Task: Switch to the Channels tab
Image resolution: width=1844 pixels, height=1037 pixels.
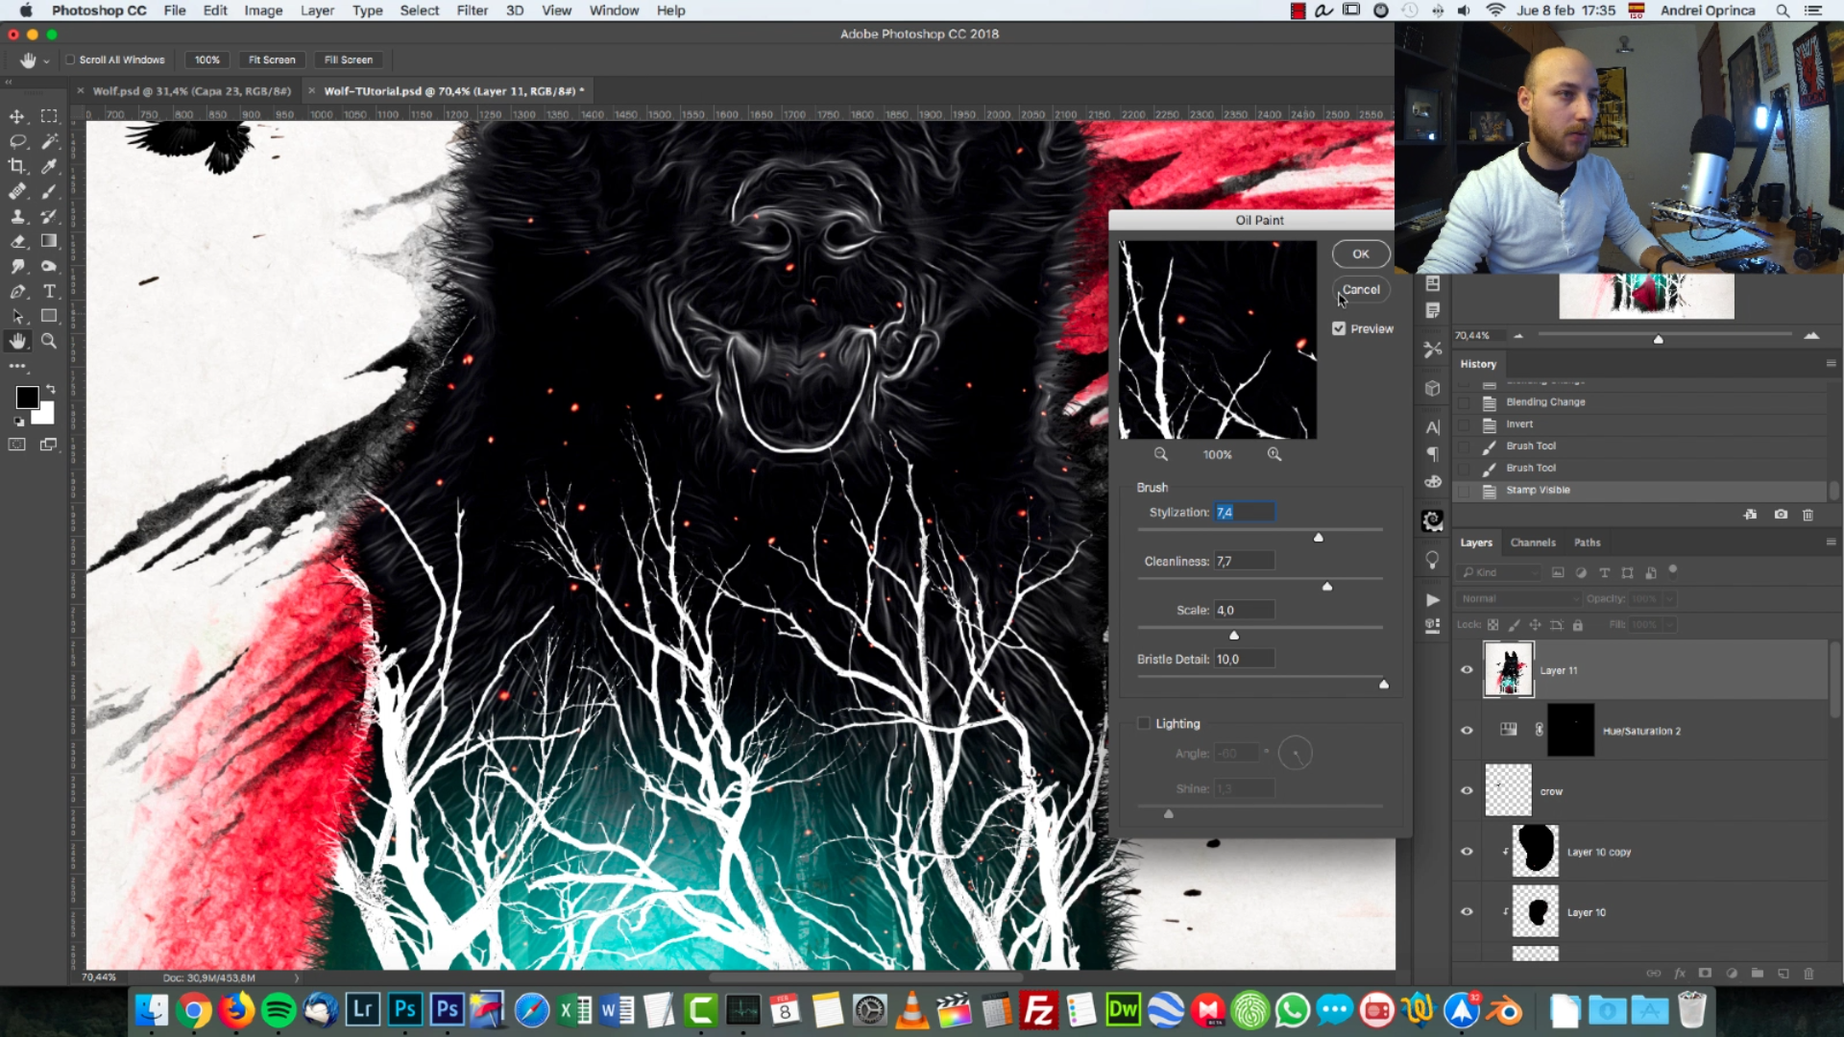Action: pyautogui.click(x=1533, y=543)
